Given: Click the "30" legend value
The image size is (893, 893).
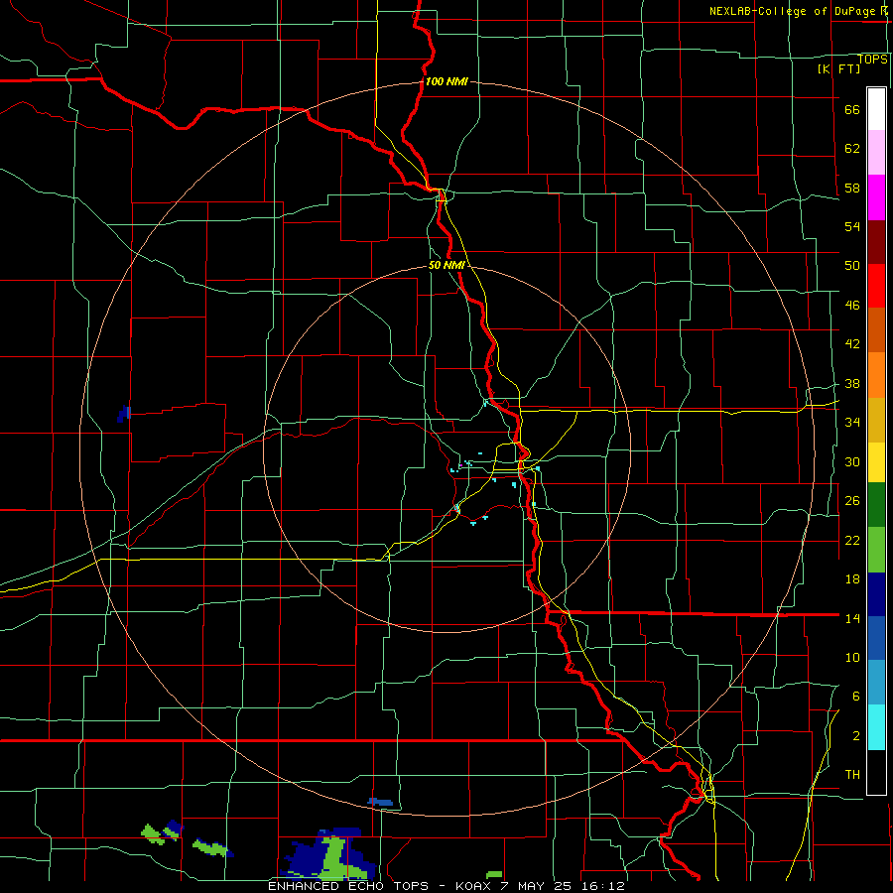Looking at the screenshot, I should tap(852, 461).
